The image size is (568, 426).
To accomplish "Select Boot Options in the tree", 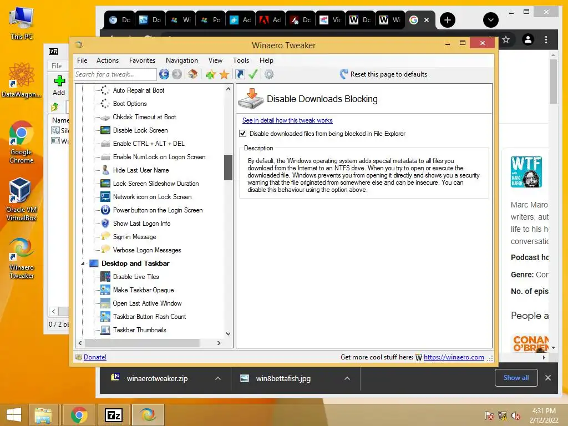I will 130,104.
